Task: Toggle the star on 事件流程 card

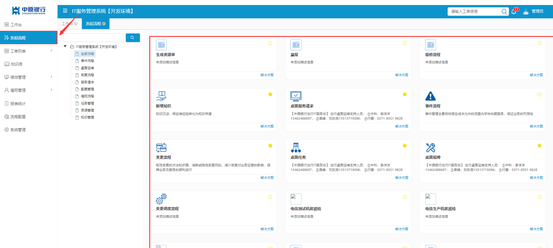Action: tap(539, 94)
